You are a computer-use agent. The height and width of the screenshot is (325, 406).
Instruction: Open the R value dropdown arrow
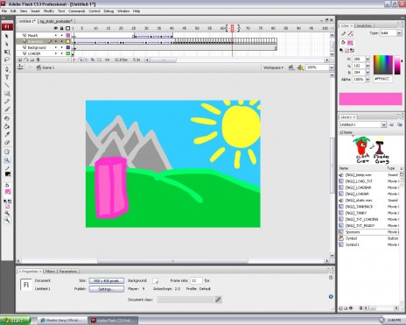pyautogui.click(x=367, y=59)
